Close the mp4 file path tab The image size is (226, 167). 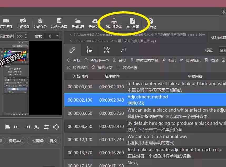(71, 41)
